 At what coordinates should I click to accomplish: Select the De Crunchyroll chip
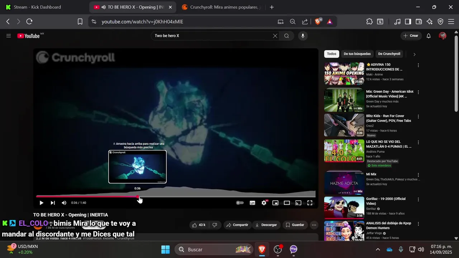click(389, 54)
